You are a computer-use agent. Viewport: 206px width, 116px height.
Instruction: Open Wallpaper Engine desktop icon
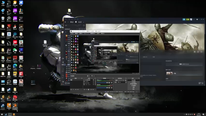(x=9, y=35)
